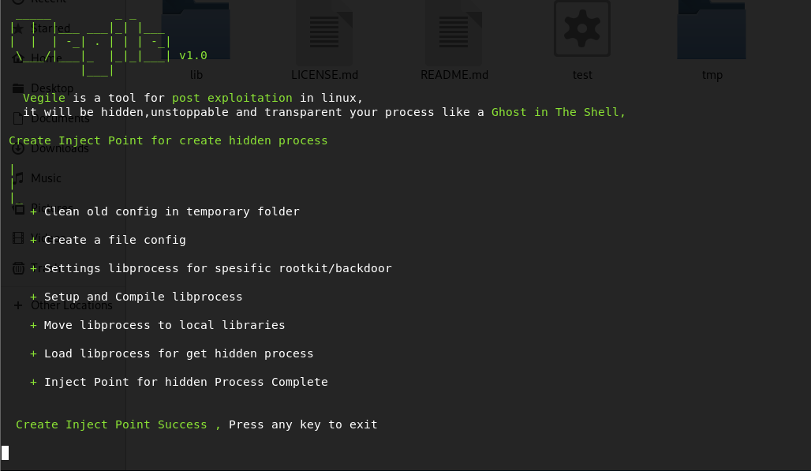811x471 pixels.
Task: Click 'Create Inject Point for create hidden process'
Action: 168,140
